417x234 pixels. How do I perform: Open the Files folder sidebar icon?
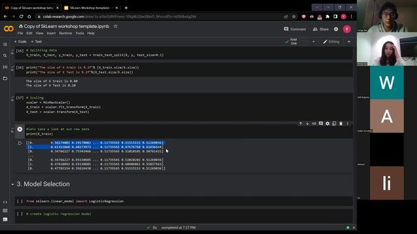pos(5,78)
